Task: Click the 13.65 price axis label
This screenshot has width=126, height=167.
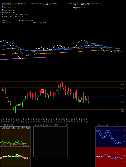Action: click(x=123, y=89)
